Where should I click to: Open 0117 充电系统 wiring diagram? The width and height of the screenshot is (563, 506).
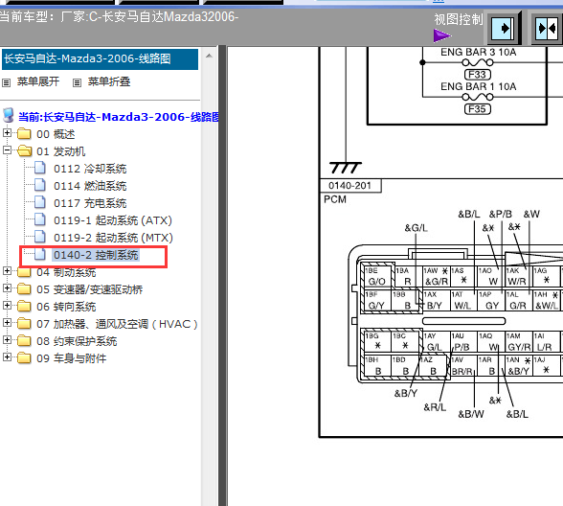[90, 203]
